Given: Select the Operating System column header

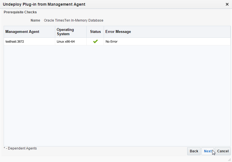Looking at the screenshot, I should click(65, 32).
